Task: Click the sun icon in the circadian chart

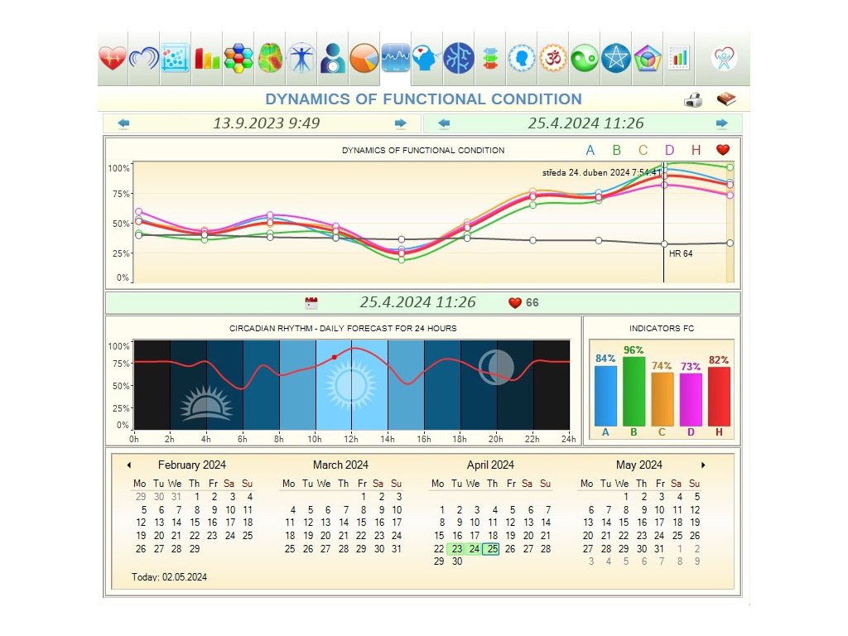Action: point(351,385)
